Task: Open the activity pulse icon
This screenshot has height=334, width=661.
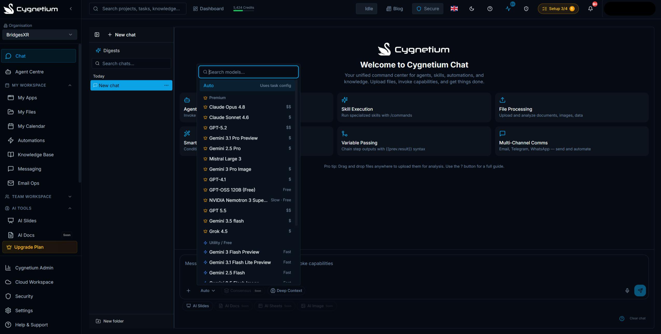Action: [508, 9]
